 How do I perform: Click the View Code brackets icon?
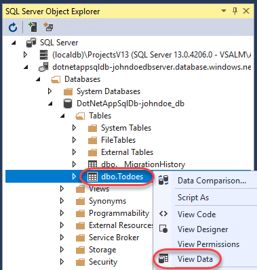(x=163, y=214)
